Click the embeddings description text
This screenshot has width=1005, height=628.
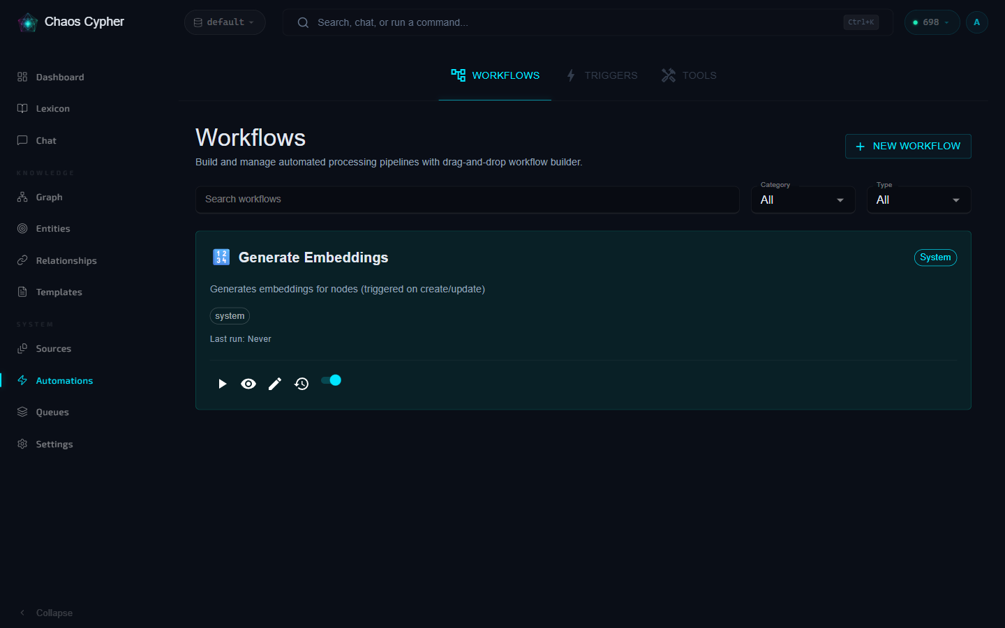click(x=348, y=289)
